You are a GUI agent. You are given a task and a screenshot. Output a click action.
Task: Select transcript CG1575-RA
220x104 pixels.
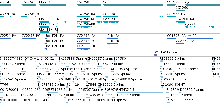tap(171, 17)
